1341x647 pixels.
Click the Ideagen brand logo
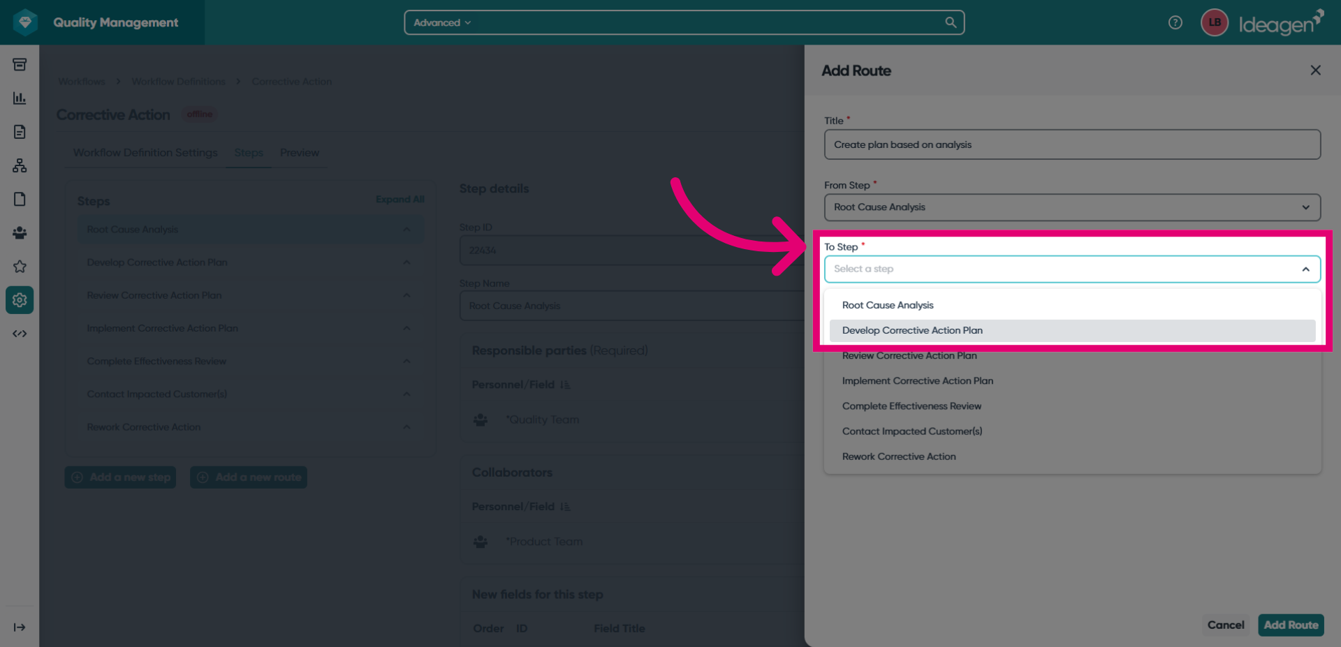click(x=1282, y=23)
